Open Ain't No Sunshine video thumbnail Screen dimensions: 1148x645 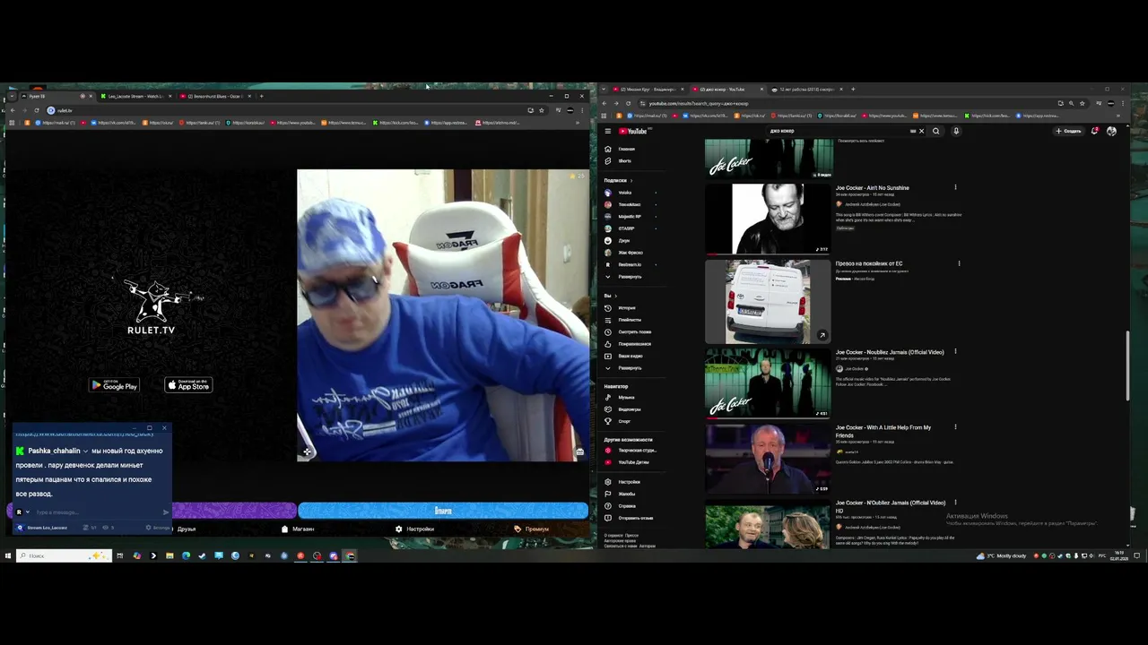(x=769, y=219)
